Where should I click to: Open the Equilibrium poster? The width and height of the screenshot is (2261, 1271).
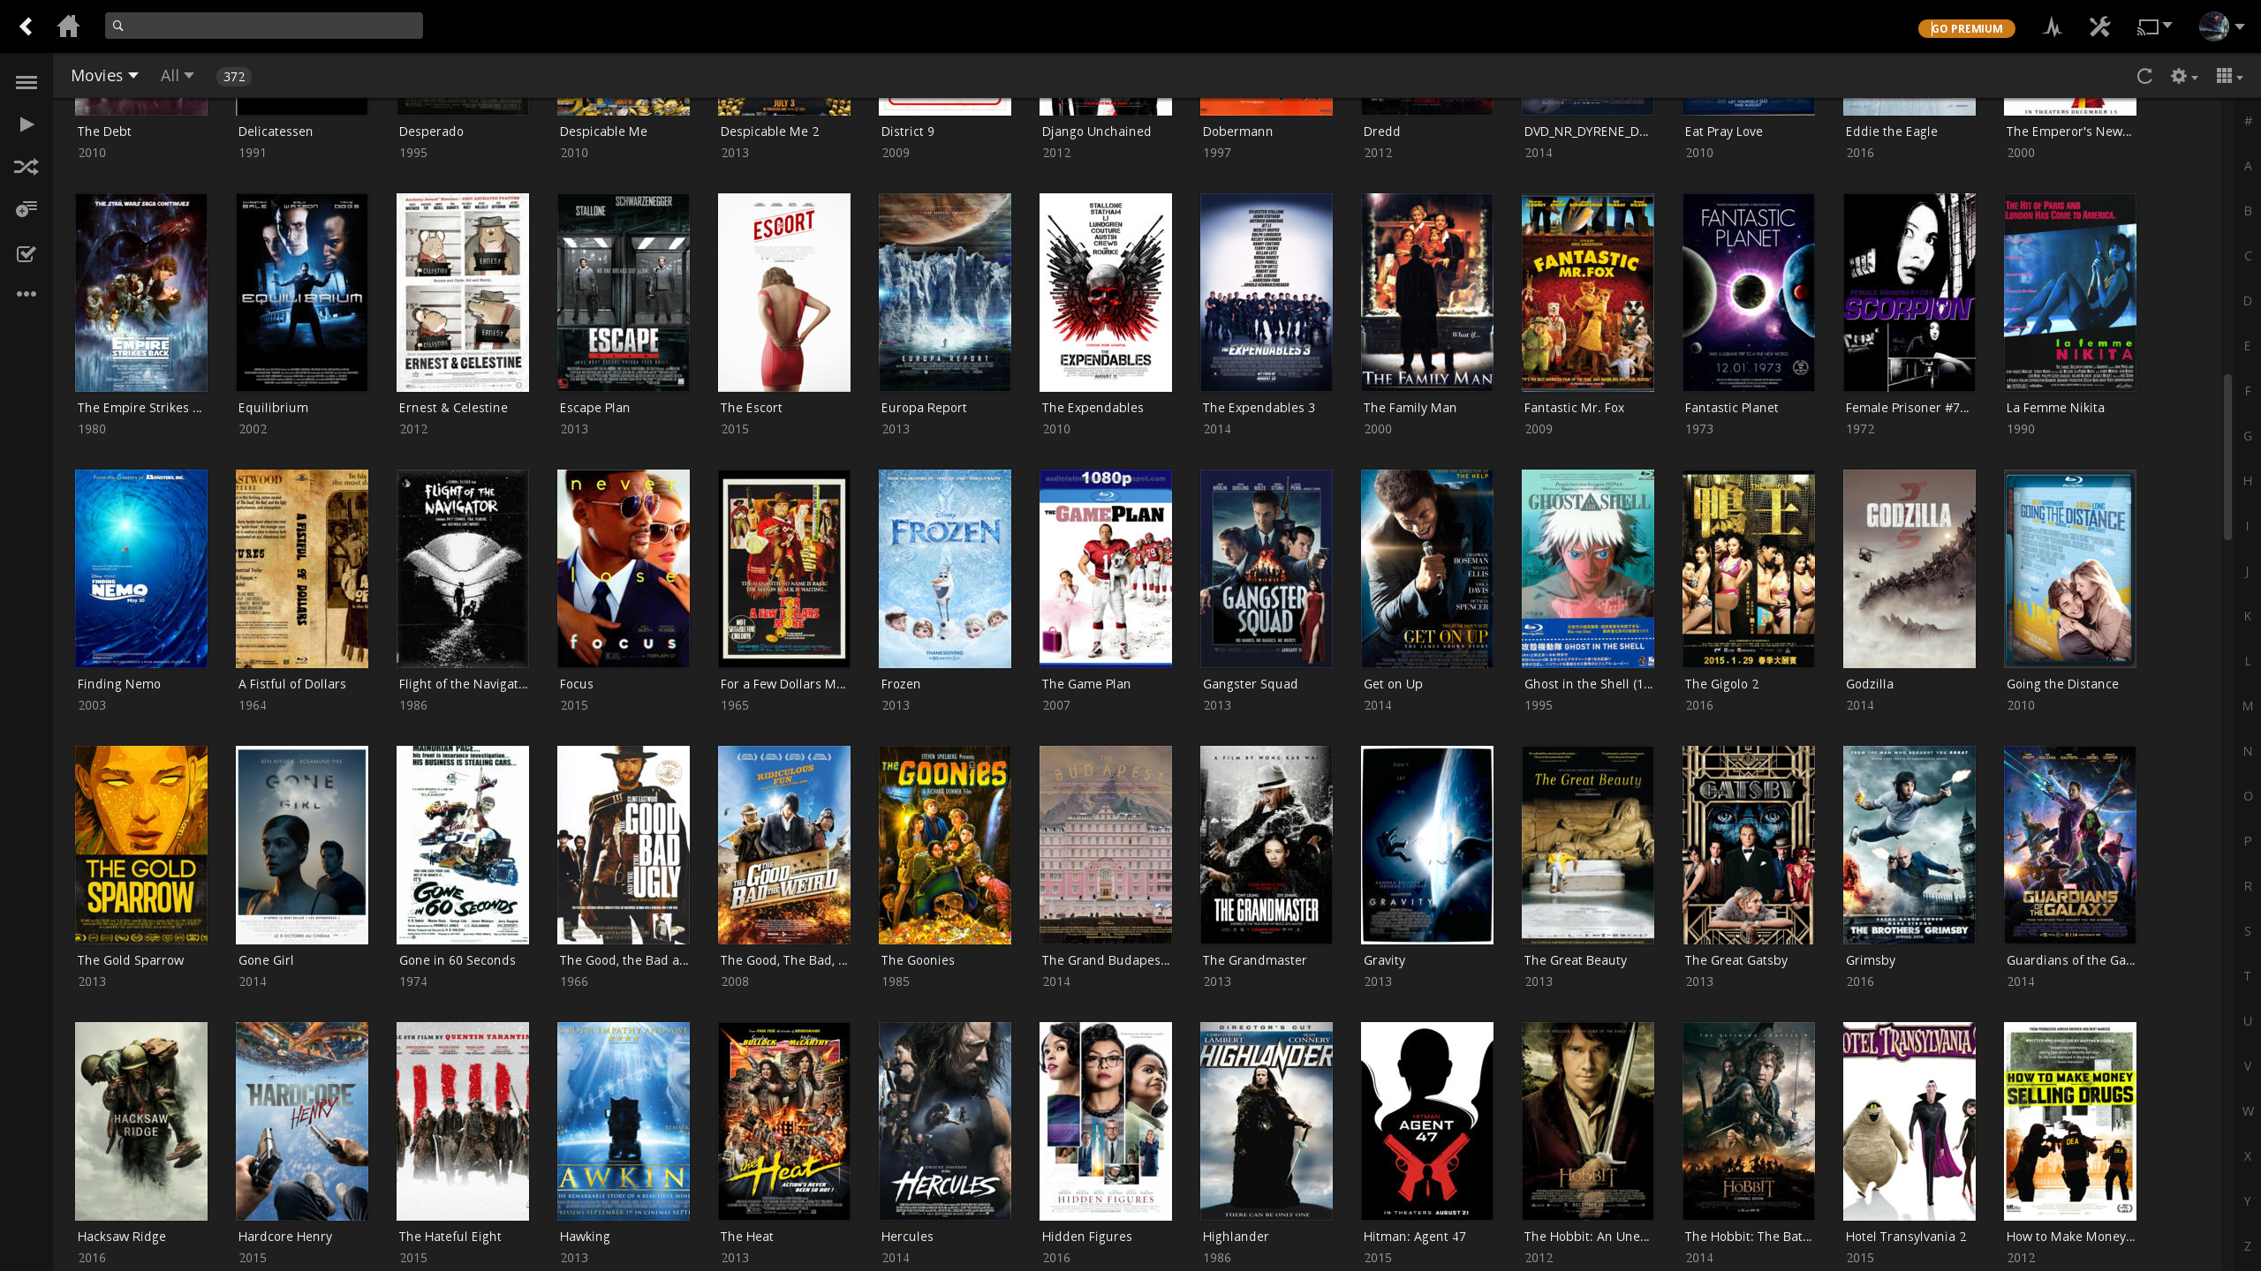[302, 292]
